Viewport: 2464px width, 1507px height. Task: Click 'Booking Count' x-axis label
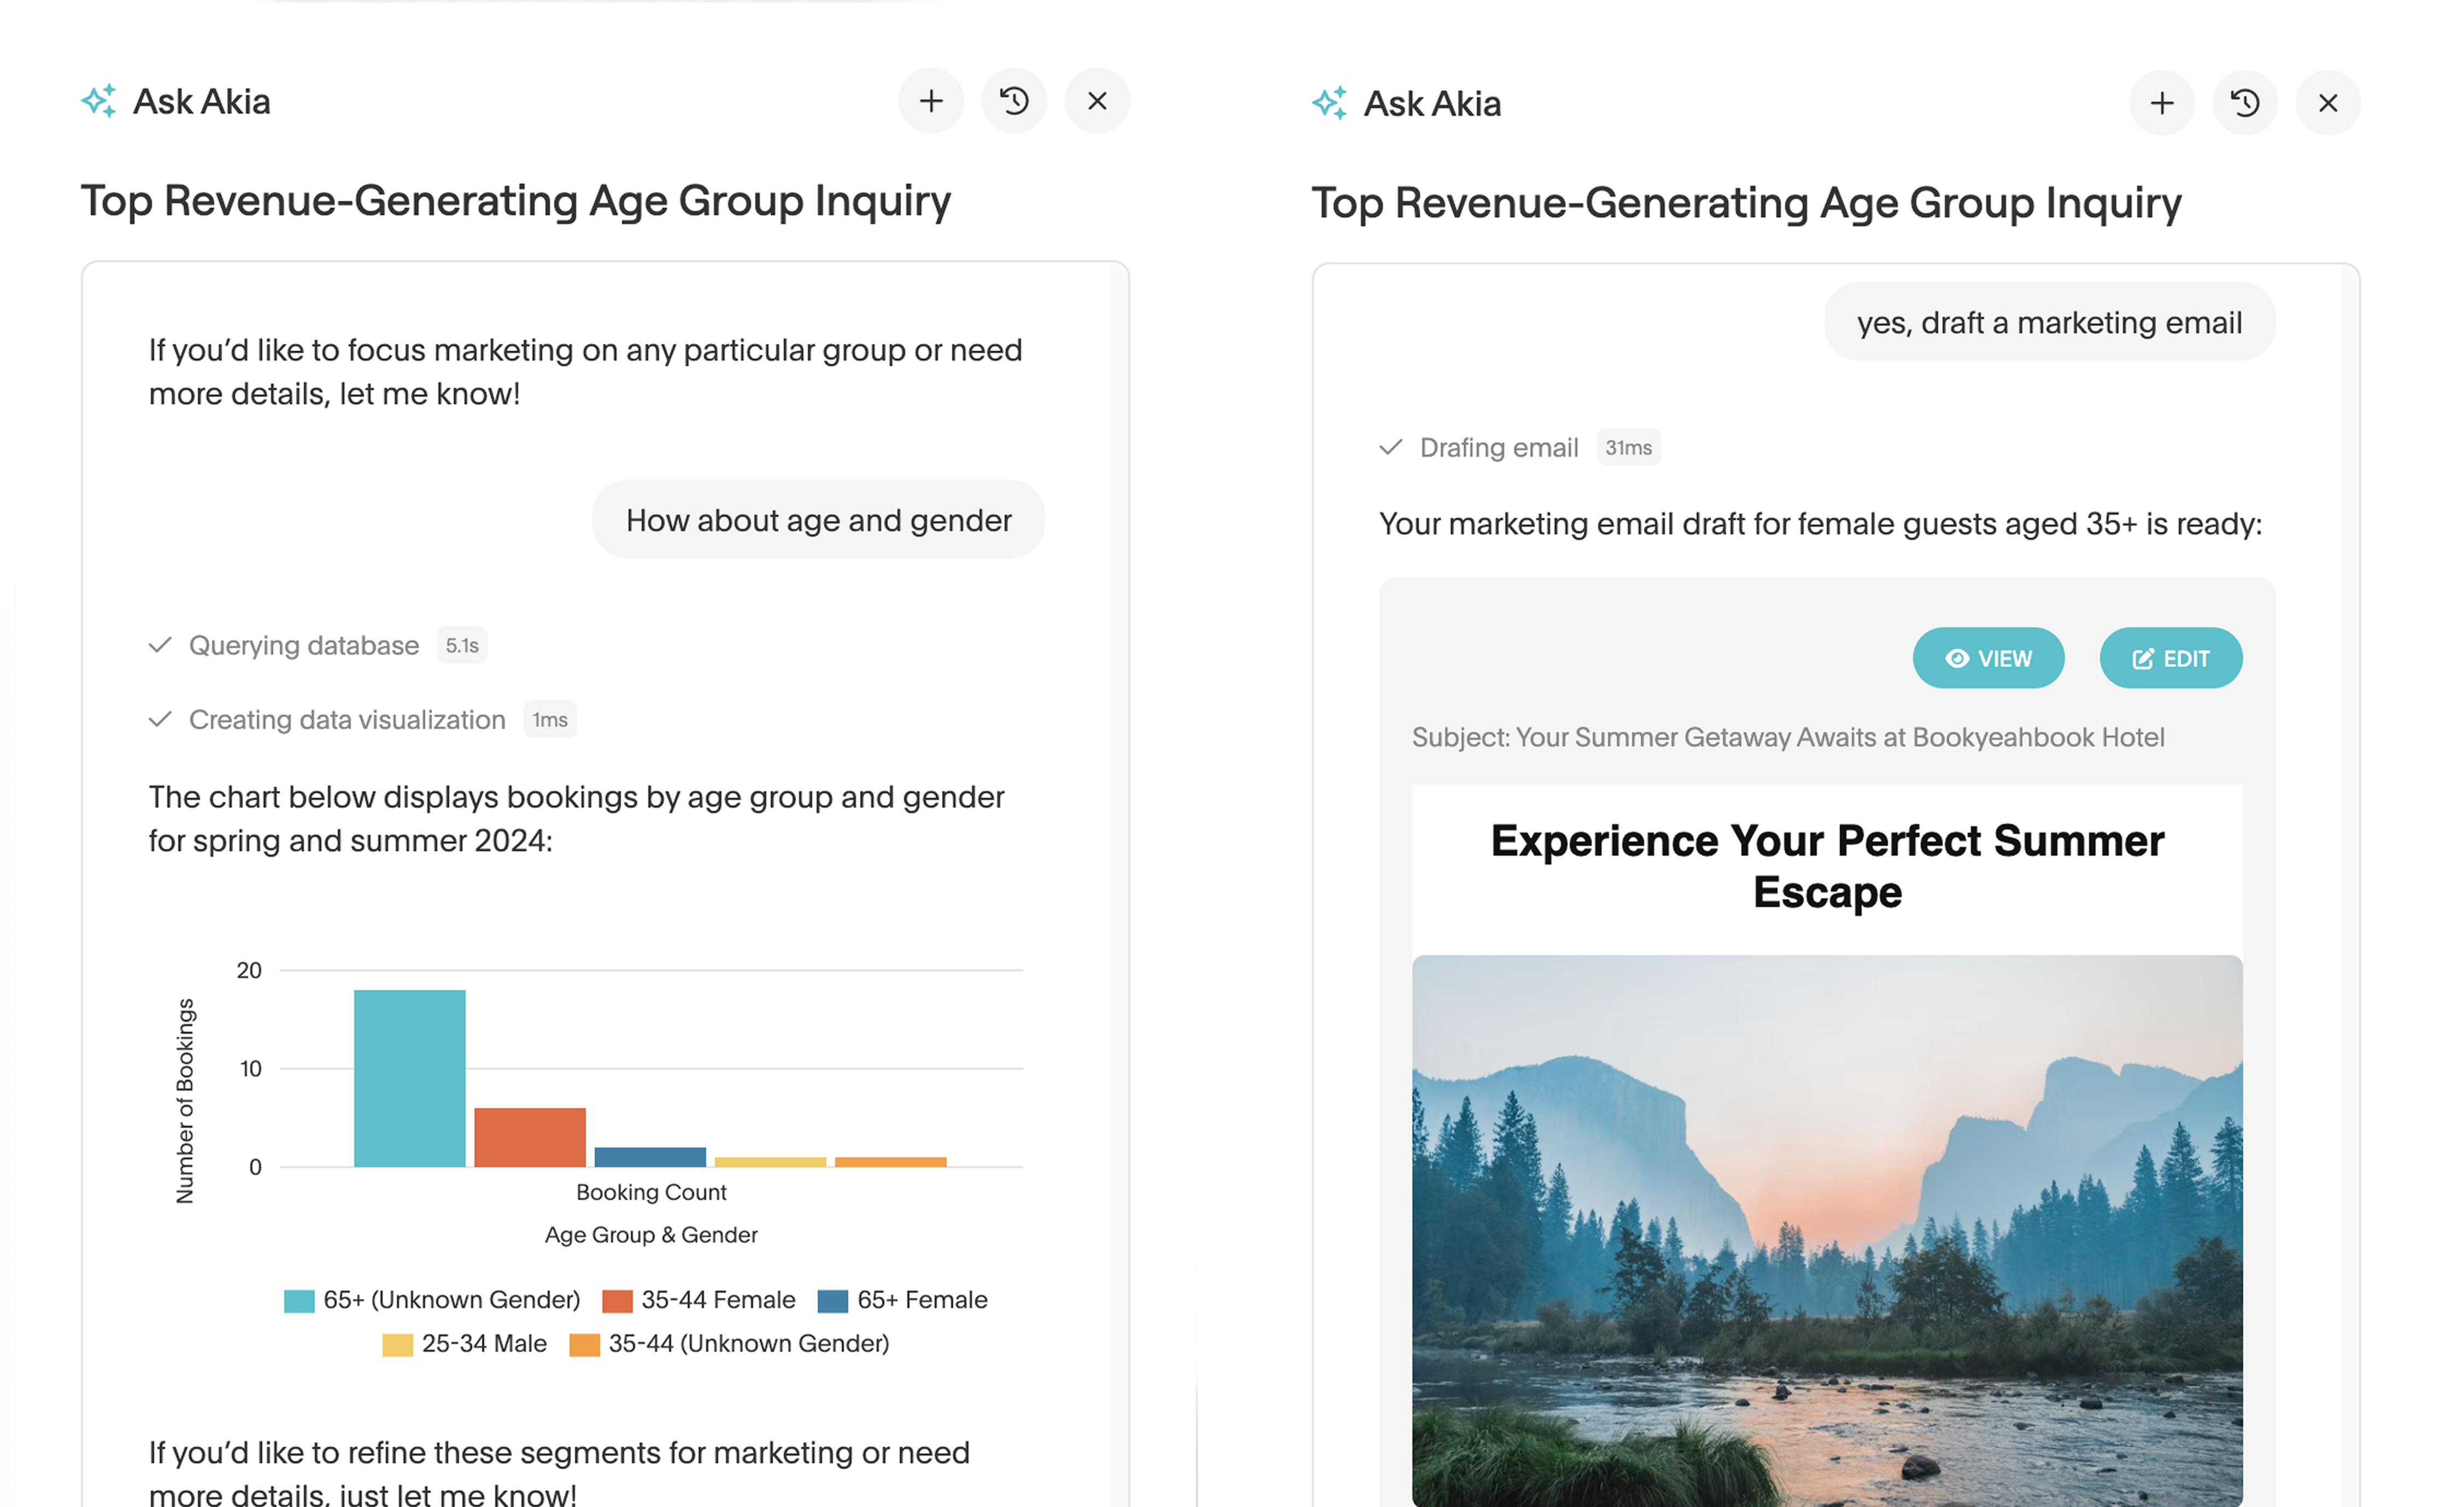(651, 1192)
